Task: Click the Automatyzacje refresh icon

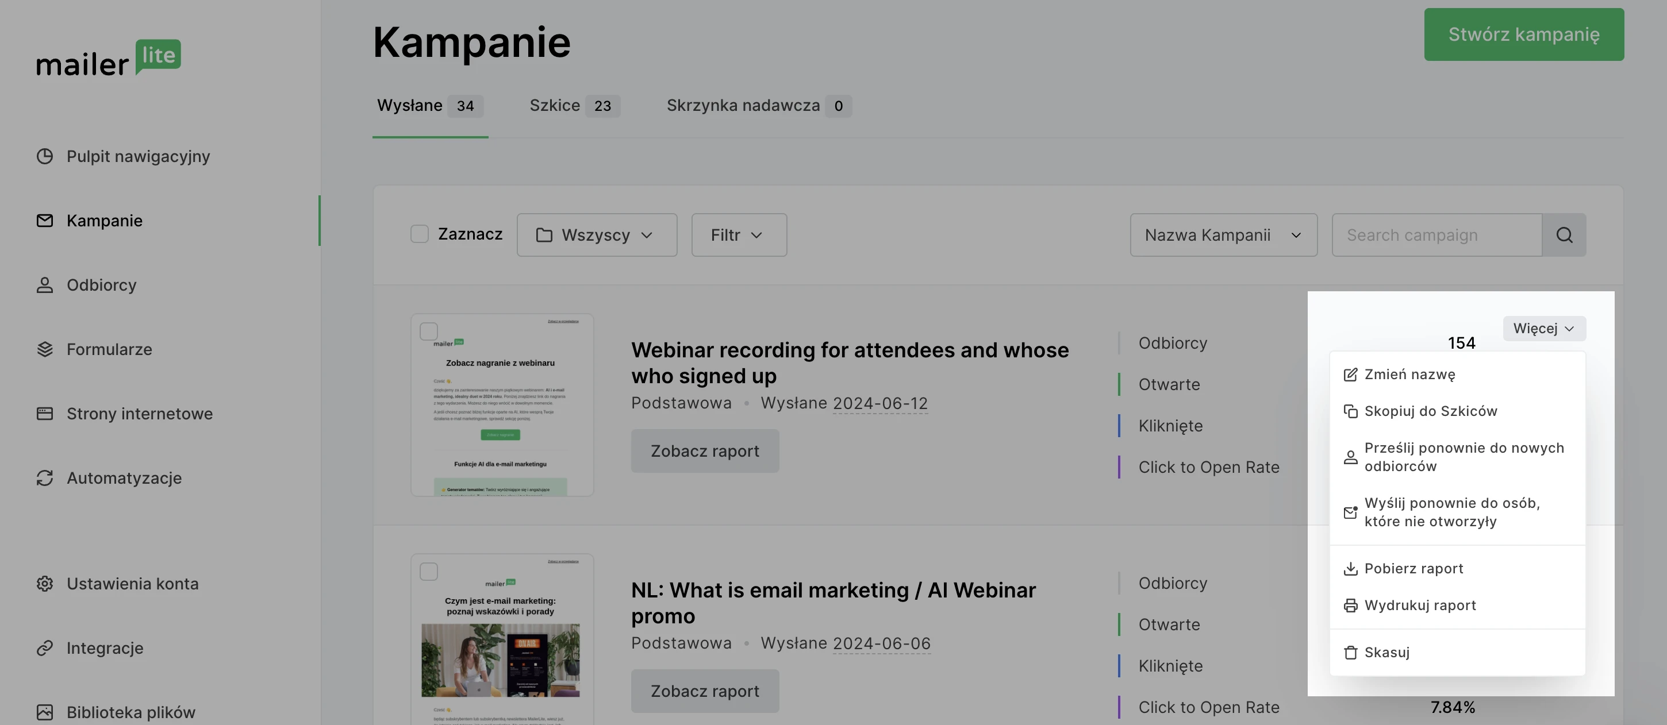Action: click(45, 478)
